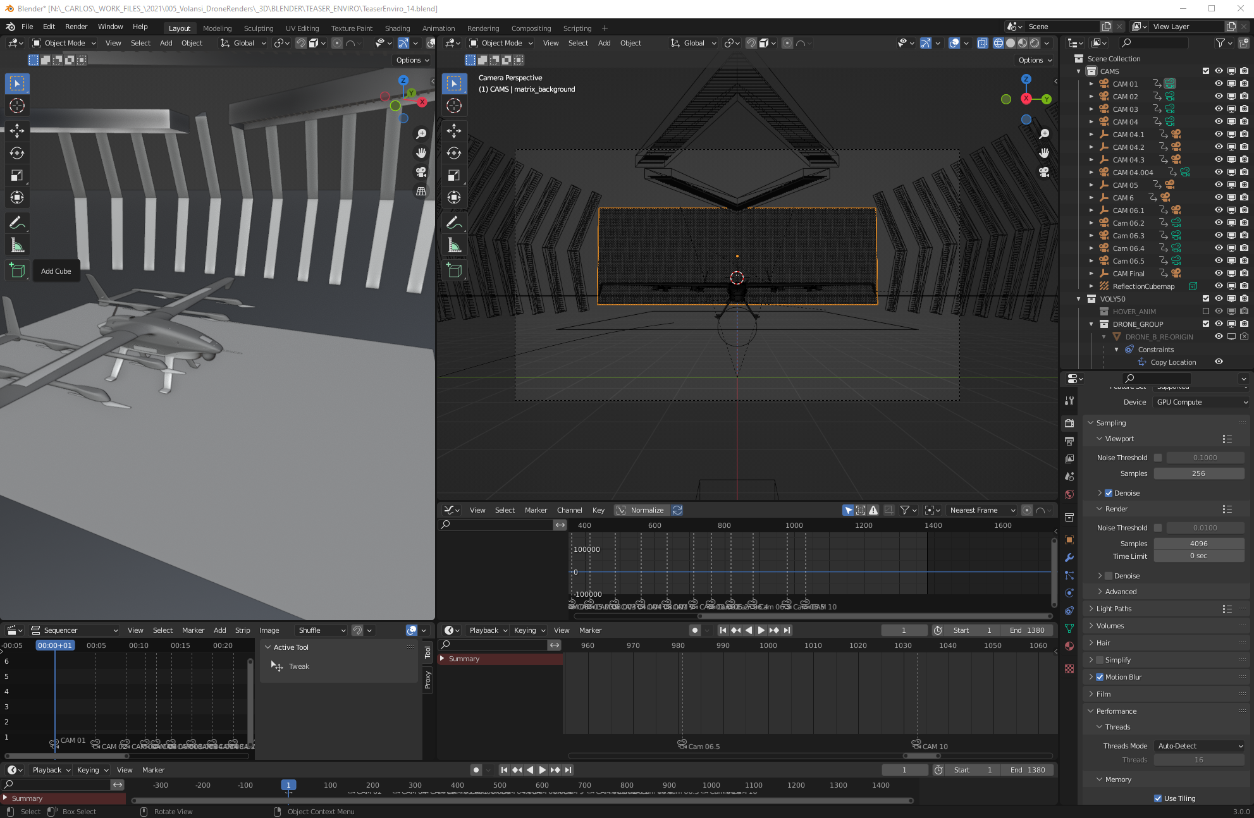1254x818 pixels.
Task: Switch to the Shading workspace tab
Action: click(x=397, y=28)
